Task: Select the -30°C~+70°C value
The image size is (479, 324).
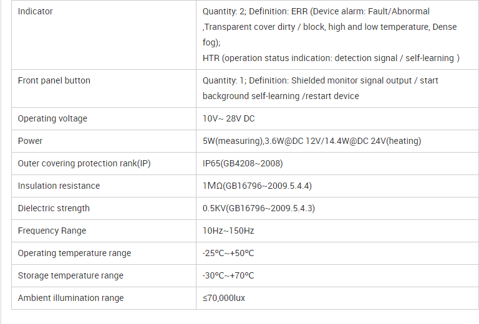Action: [228, 276]
